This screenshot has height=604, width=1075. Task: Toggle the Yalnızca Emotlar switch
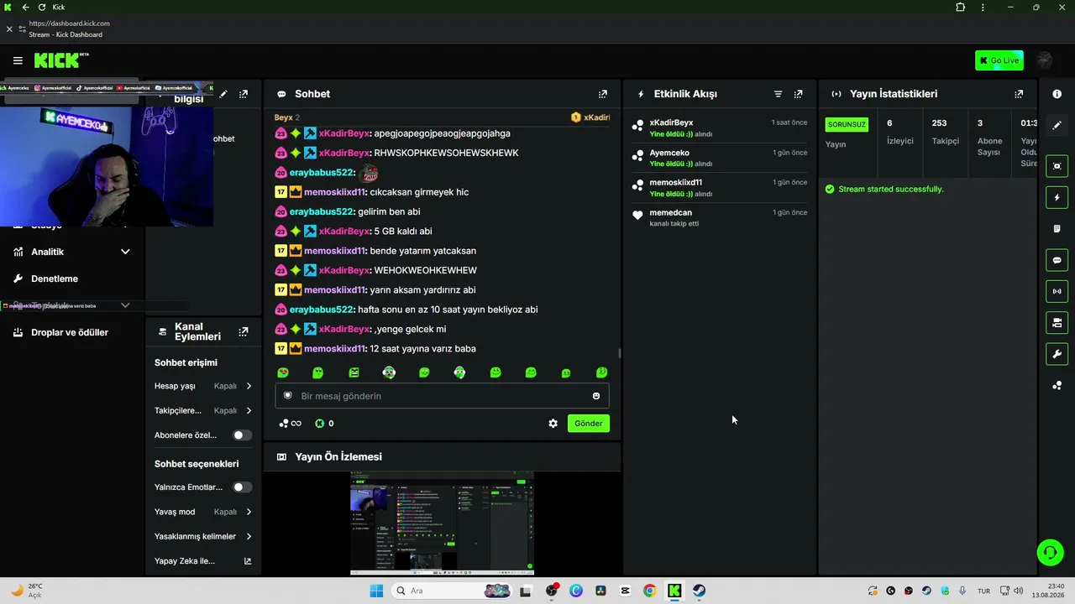pyautogui.click(x=243, y=487)
